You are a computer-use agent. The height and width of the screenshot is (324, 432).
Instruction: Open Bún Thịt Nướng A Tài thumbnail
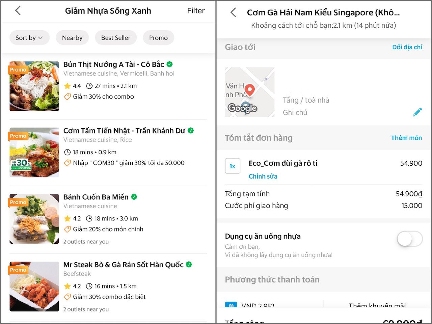[x=34, y=86]
